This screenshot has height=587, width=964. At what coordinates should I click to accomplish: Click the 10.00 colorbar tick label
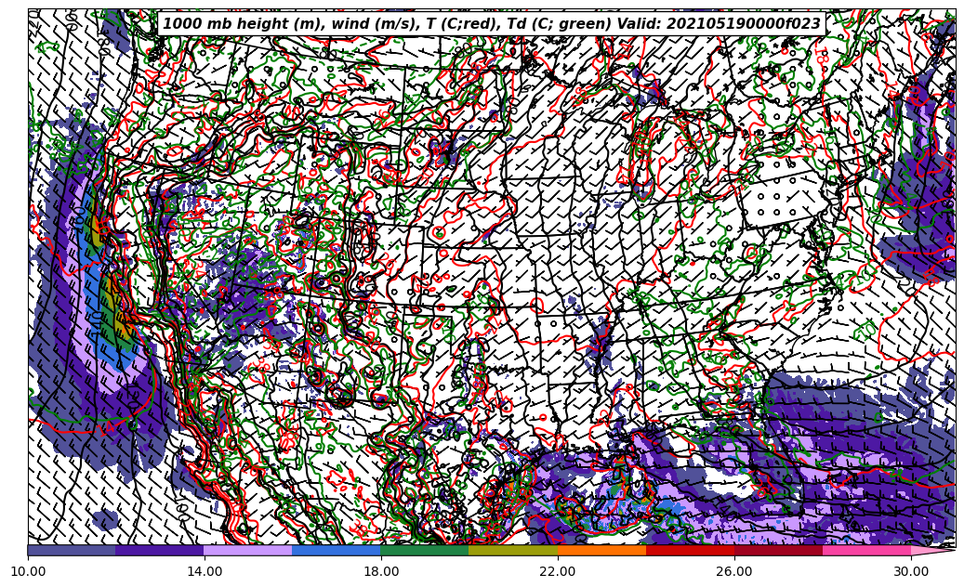[28, 572]
